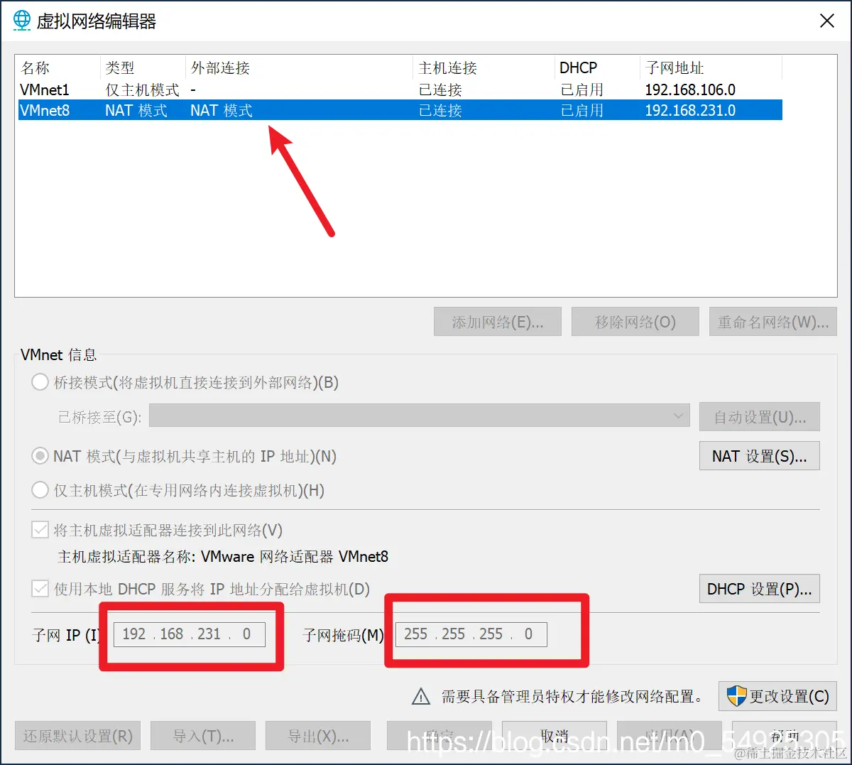Click the 导出(X) button
The image size is (852, 765).
click(318, 736)
